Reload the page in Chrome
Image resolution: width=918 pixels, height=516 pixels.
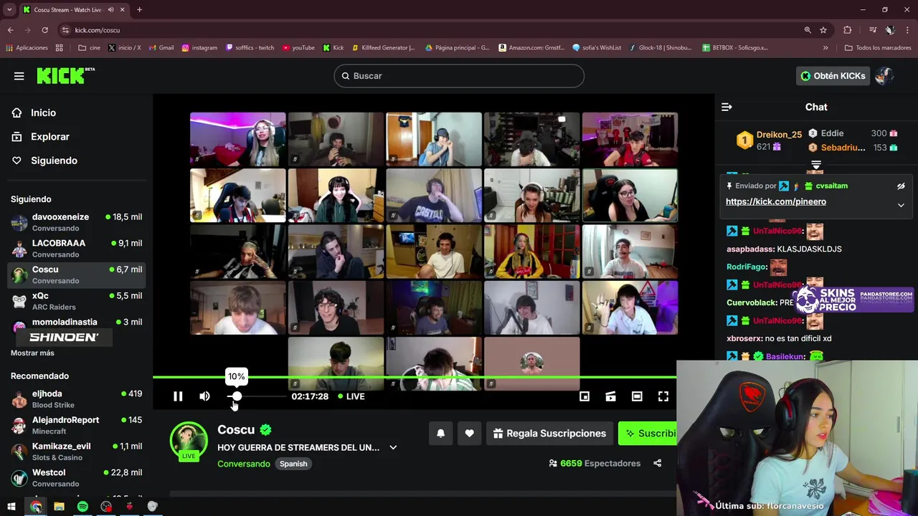[x=44, y=30]
